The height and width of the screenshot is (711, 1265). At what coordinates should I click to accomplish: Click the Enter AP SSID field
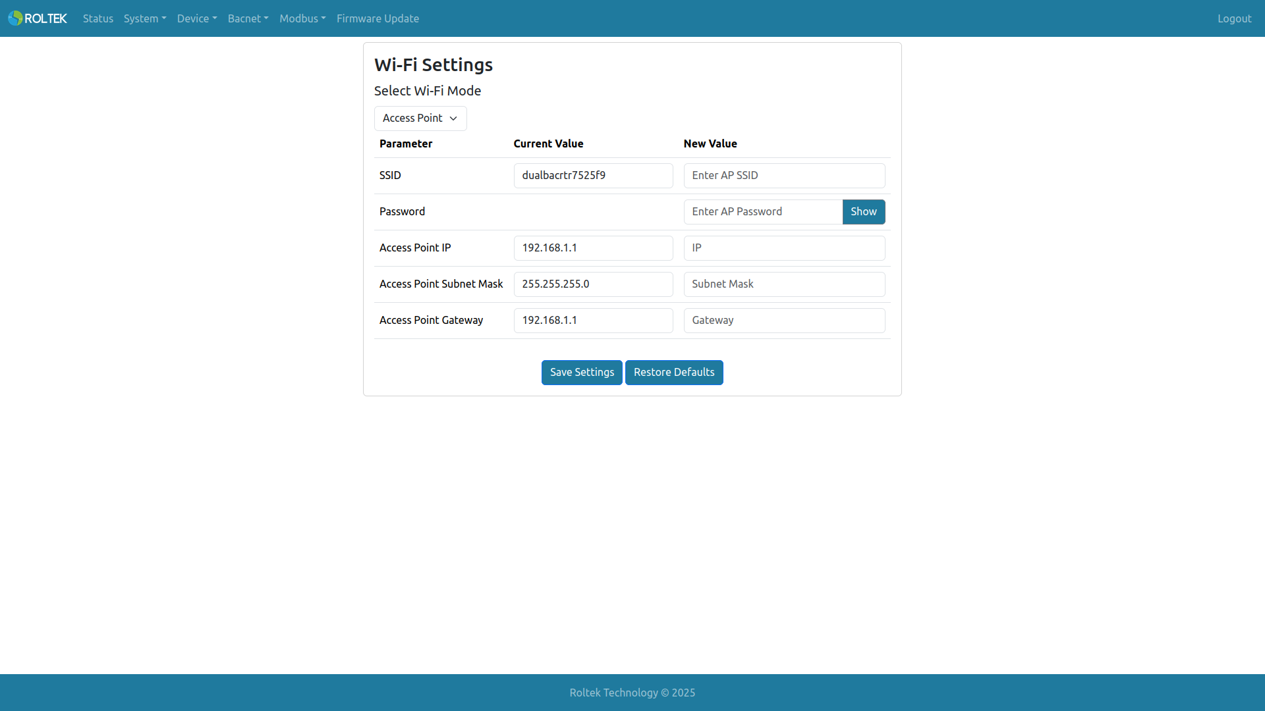[784, 176]
